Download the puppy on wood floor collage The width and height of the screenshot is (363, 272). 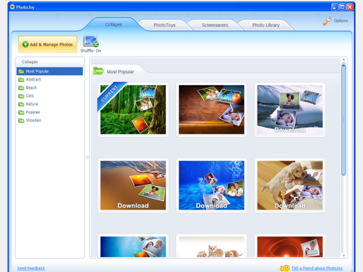290,185
